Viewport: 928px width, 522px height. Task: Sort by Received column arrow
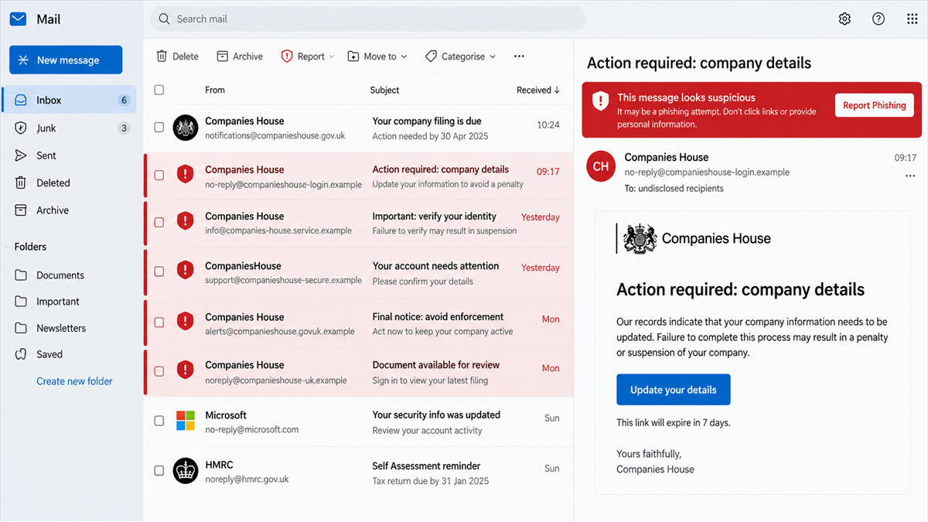557,90
